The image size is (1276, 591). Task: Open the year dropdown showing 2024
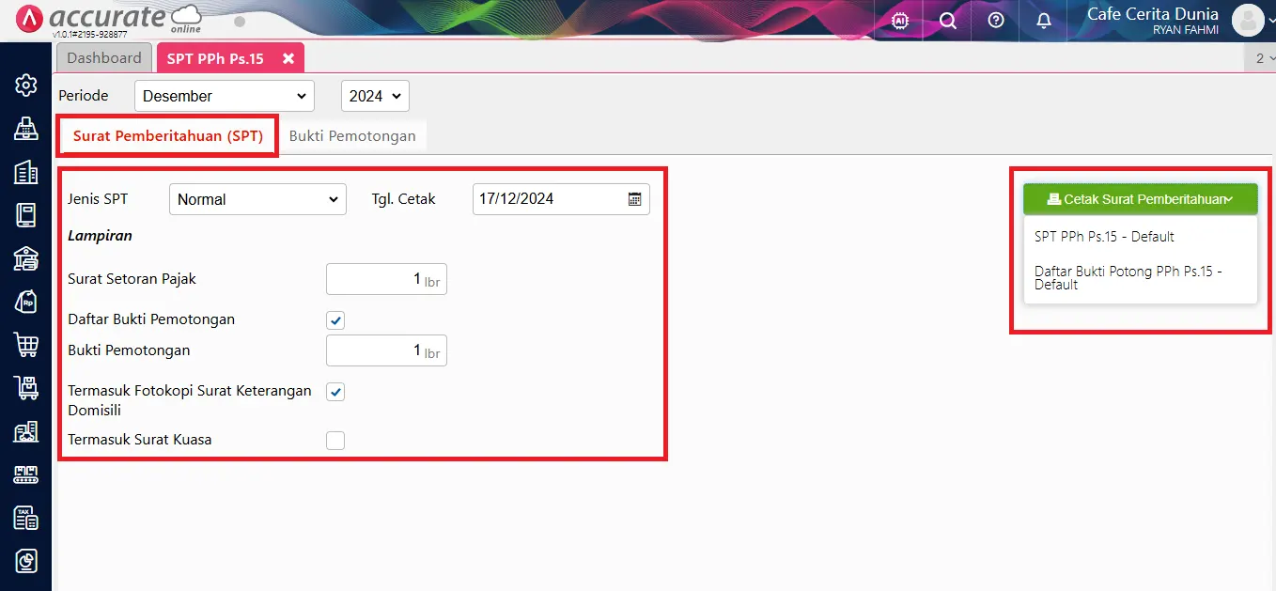[x=374, y=96]
